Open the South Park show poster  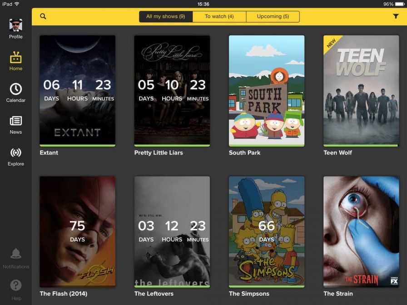[x=266, y=89]
